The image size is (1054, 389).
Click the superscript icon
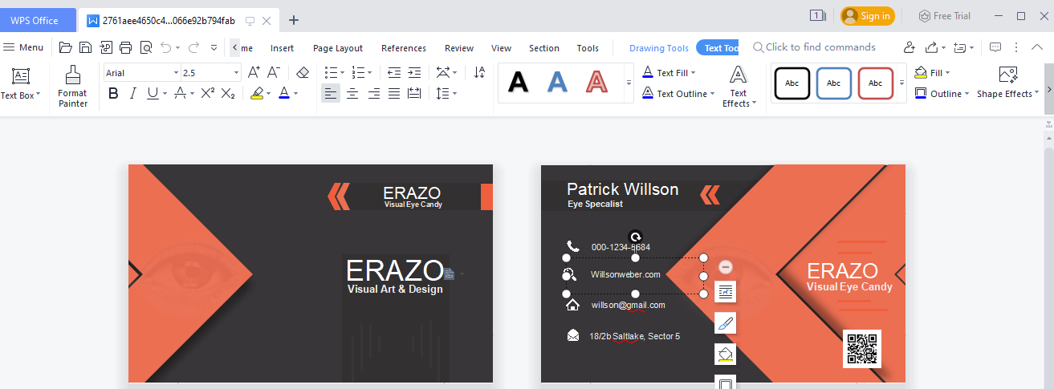(207, 94)
